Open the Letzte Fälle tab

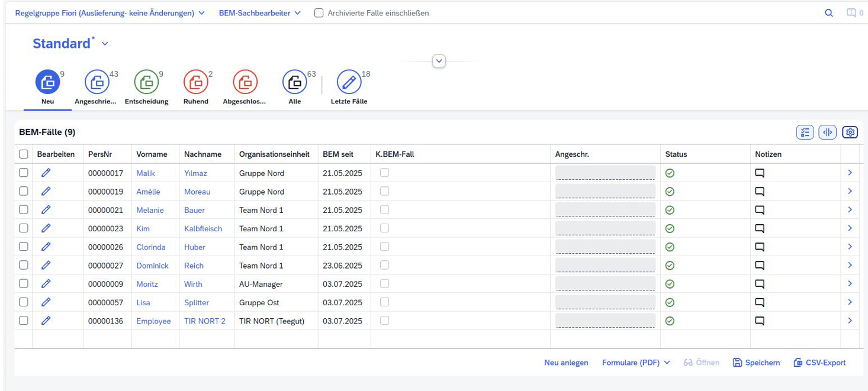click(349, 88)
